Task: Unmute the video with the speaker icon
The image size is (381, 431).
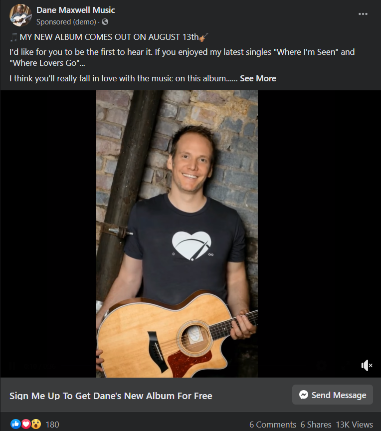Action: click(x=367, y=365)
